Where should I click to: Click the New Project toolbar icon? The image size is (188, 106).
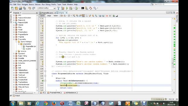16,8
